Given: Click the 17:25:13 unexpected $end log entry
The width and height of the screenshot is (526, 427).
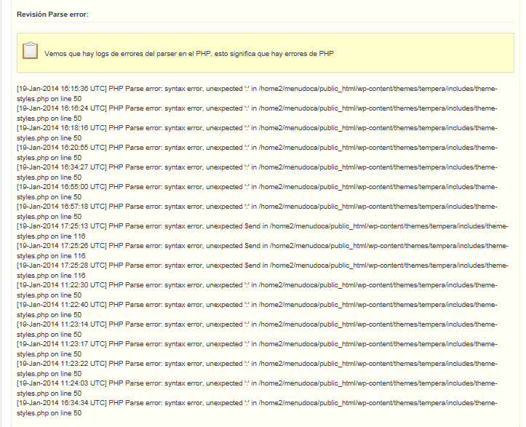Looking at the screenshot, I should tap(263, 231).
